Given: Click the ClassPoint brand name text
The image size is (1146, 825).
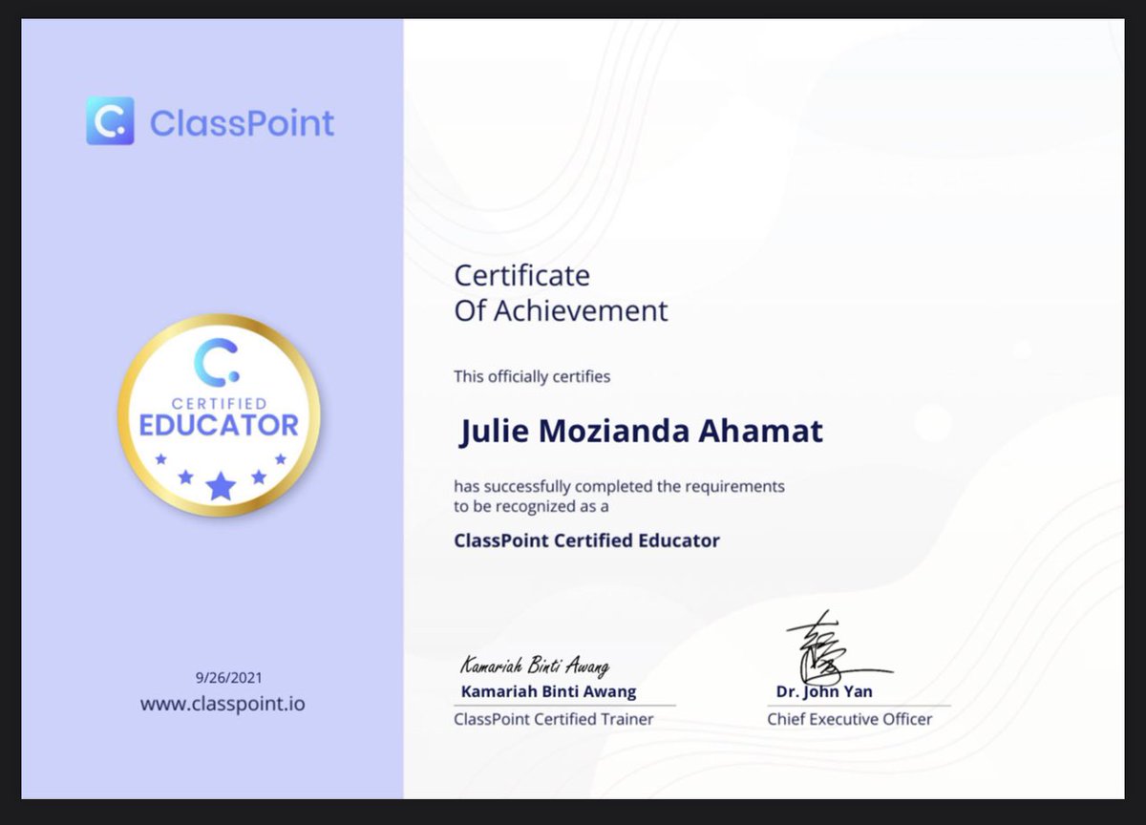Looking at the screenshot, I should point(242,123).
